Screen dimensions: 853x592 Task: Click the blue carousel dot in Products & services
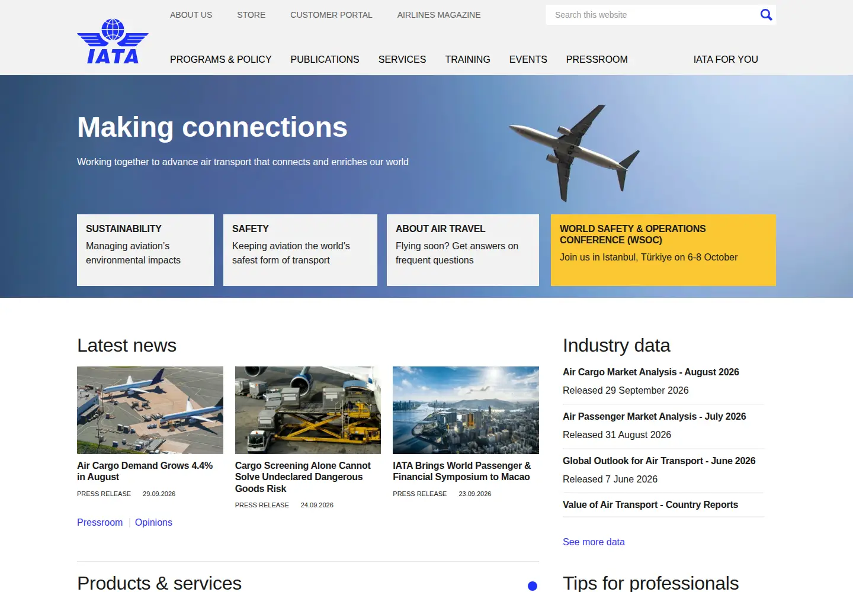(x=533, y=586)
